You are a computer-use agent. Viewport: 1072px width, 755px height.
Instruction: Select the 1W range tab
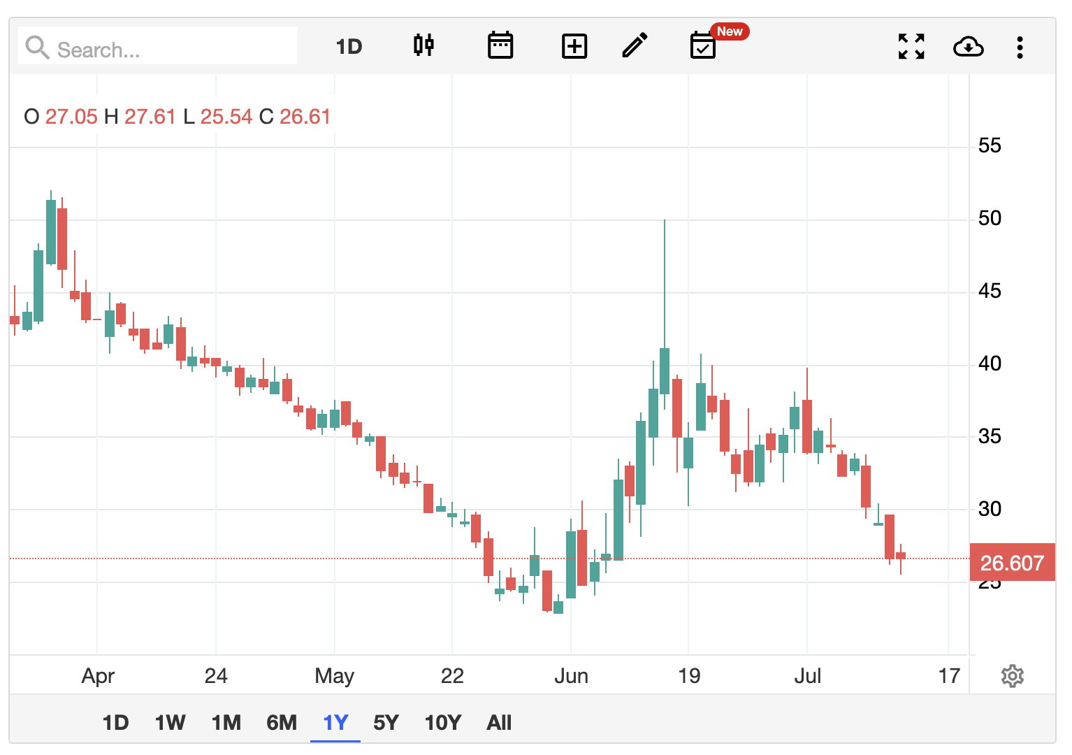click(x=171, y=722)
